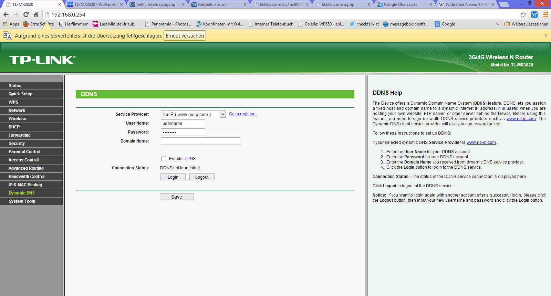Open the Network menu item
551x296 pixels.
point(31,110)
